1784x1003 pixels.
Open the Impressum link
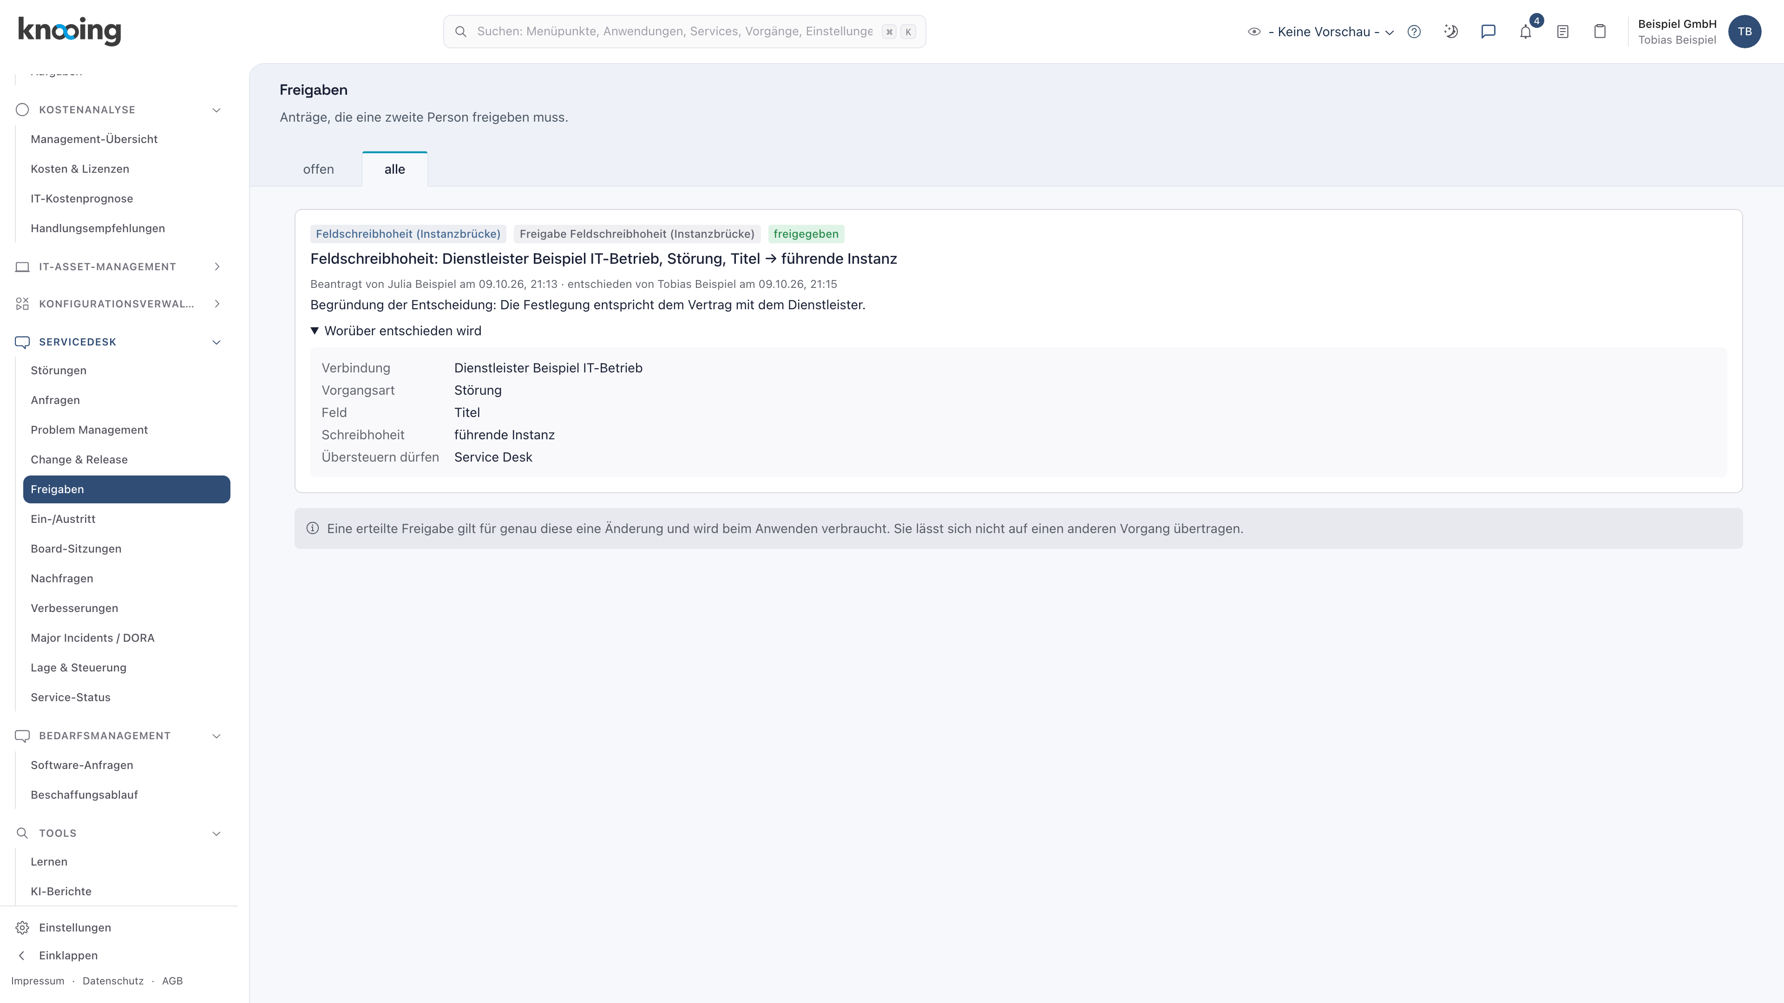coord(37,981)
